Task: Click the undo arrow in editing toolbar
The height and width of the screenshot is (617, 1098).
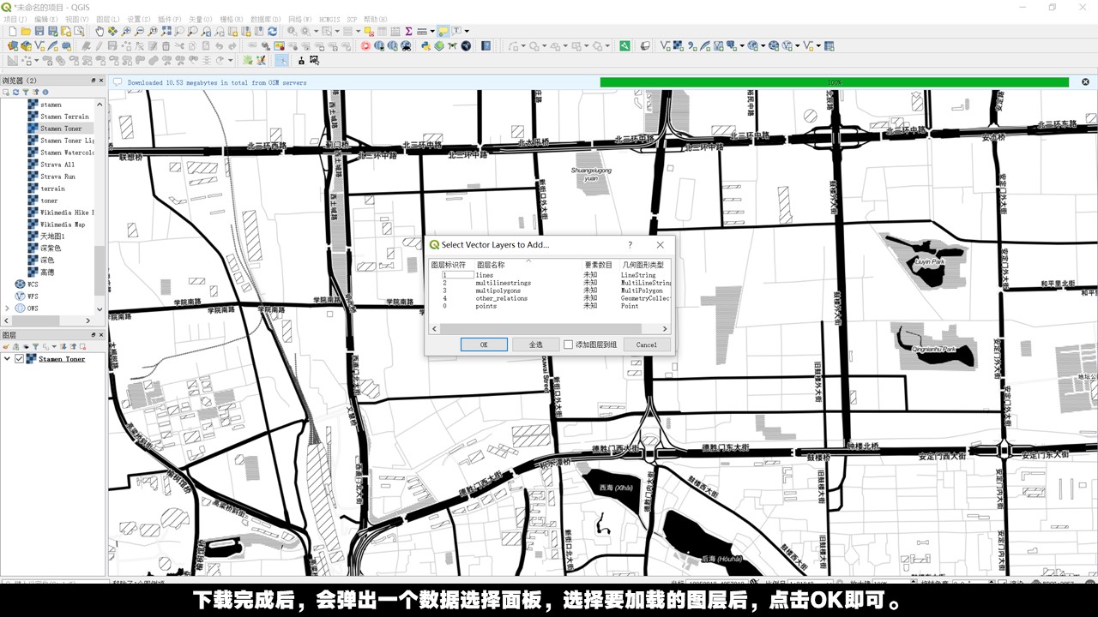Action: [219, 45]
